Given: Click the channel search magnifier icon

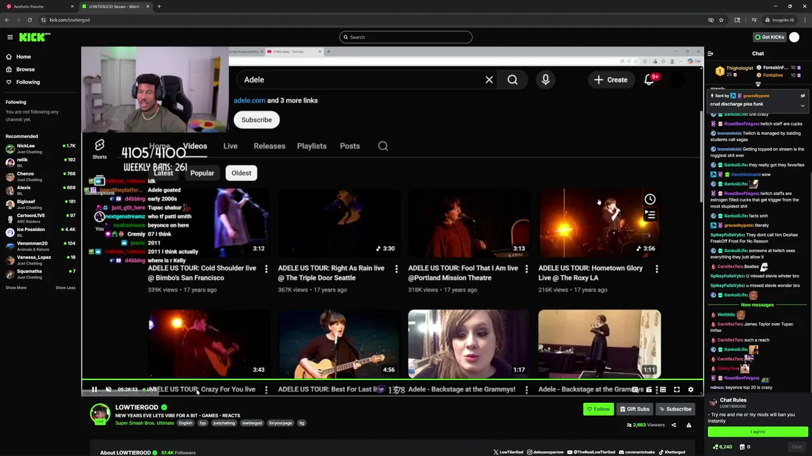Looking at the screenshot, I should [383, 146].
